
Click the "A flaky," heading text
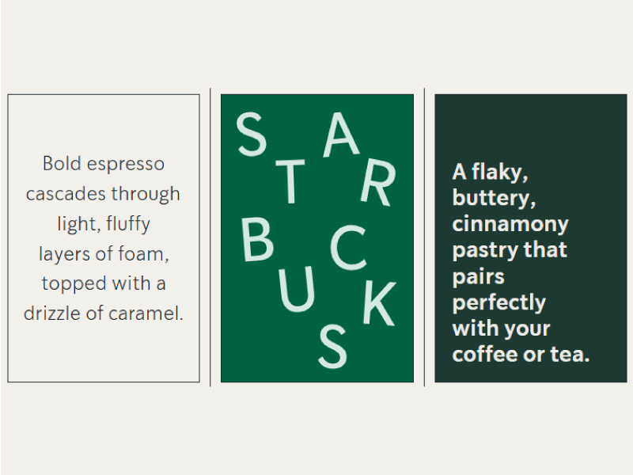tap(490, 173)
